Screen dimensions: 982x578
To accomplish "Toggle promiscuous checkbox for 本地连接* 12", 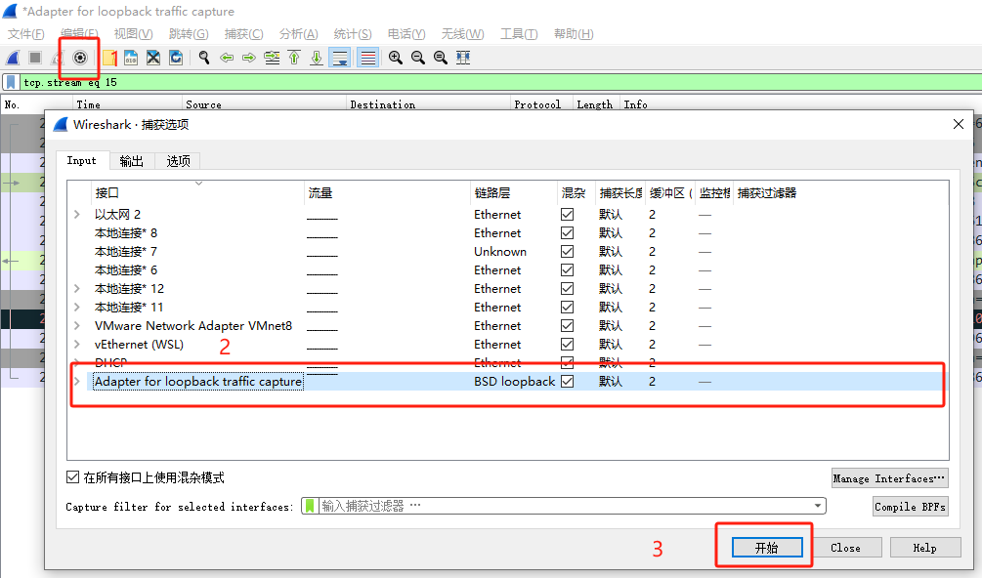I will [568, 289].
